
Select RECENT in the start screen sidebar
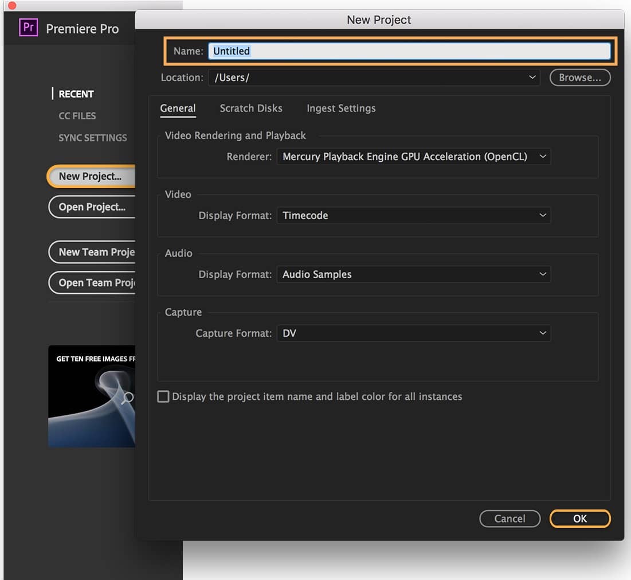coord(76,94)
